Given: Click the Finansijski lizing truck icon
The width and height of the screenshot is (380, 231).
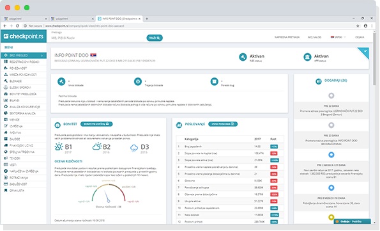Looking at the screenshot, I should point(6,145).
